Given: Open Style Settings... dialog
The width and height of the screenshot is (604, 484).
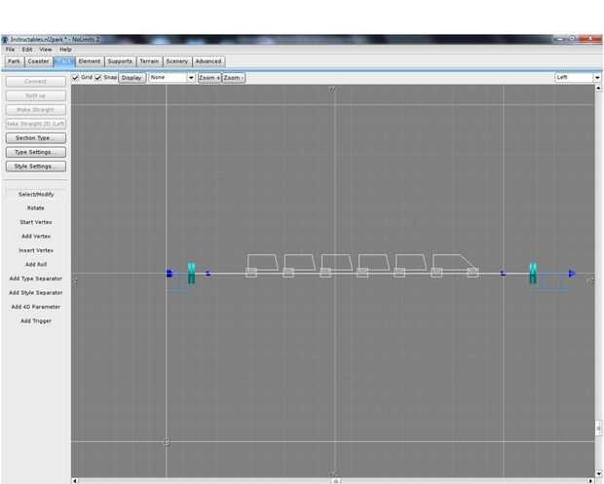Looking at the screenshot, I should [36, 167].
